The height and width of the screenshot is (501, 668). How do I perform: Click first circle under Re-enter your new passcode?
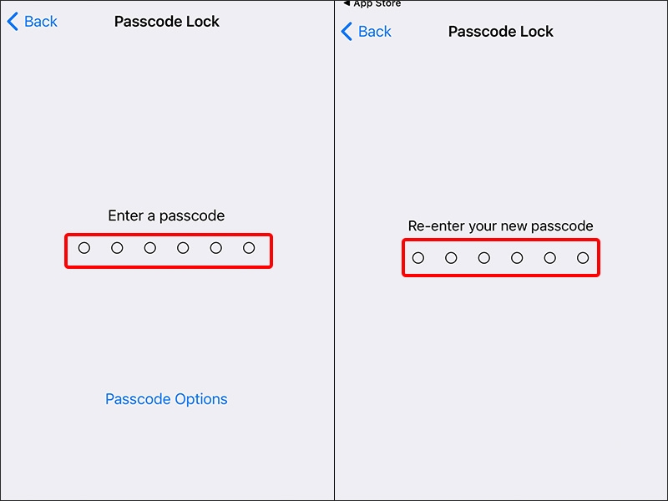(x=418, y=258)
